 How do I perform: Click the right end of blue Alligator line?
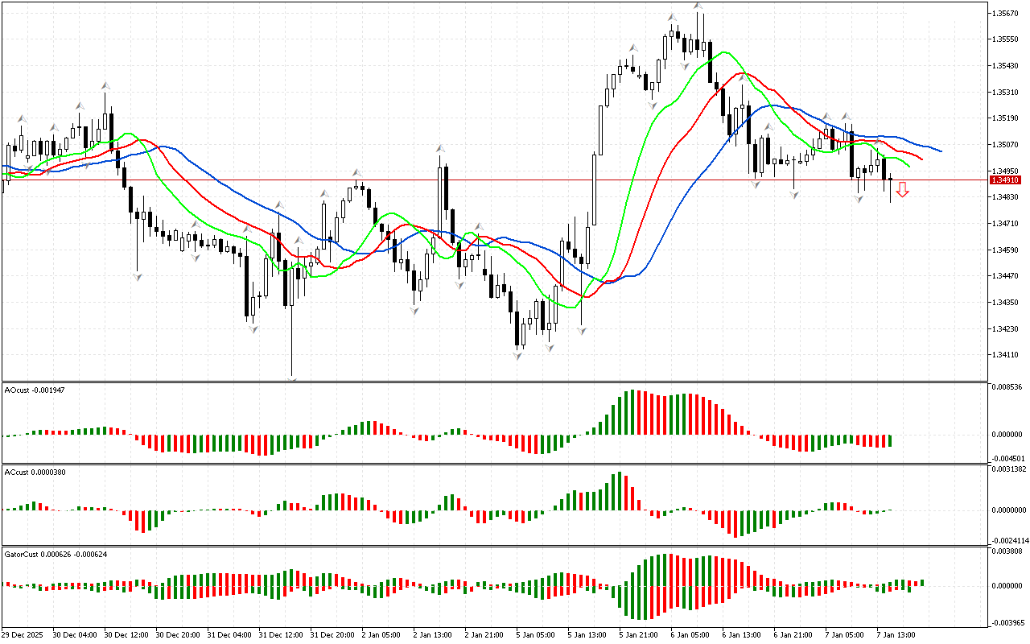coord(940,151)
